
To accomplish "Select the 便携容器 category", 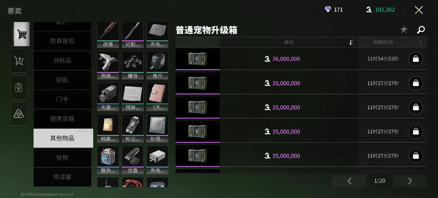I will (x=63, y=119).
